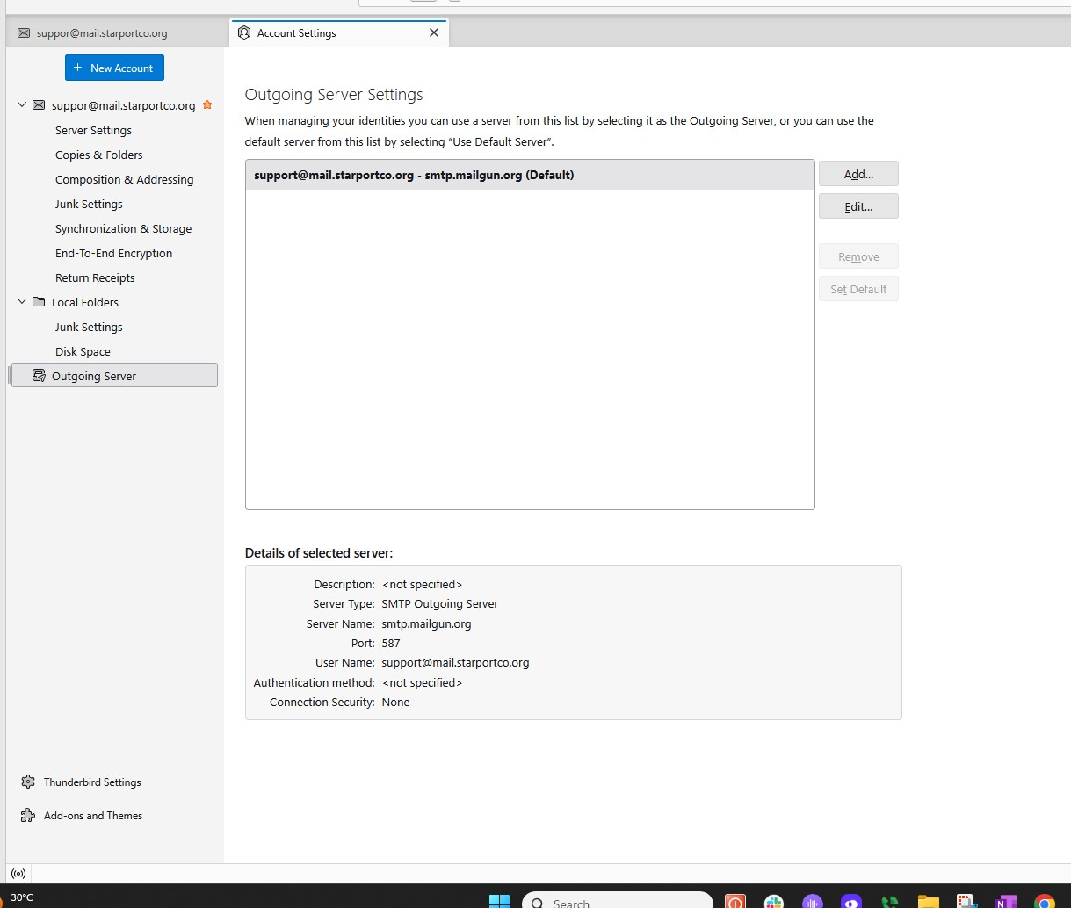Open Slack from the taskbar
Image resolution: width=1071 pixels, height=908 pixels.
click(x=774, y=901)
